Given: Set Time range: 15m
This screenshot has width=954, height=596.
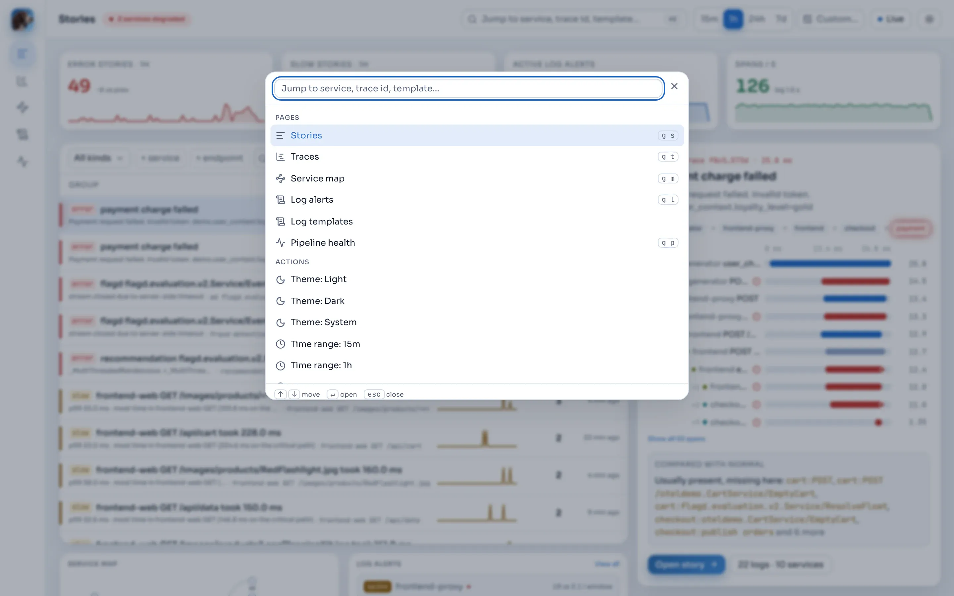Looking at the screenshot, I should (x=477, y=344).
